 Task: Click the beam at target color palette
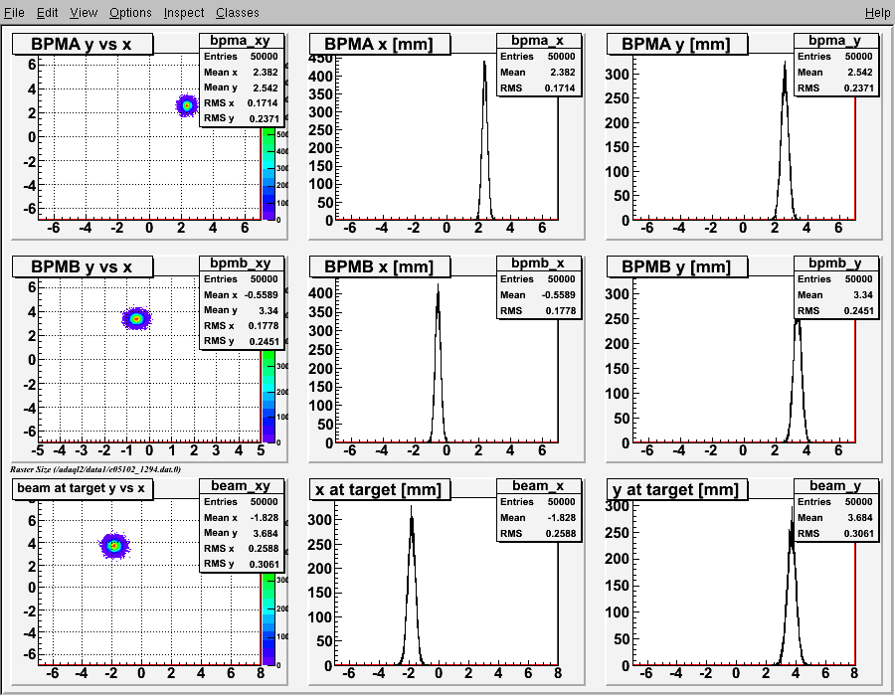point(268,619)
